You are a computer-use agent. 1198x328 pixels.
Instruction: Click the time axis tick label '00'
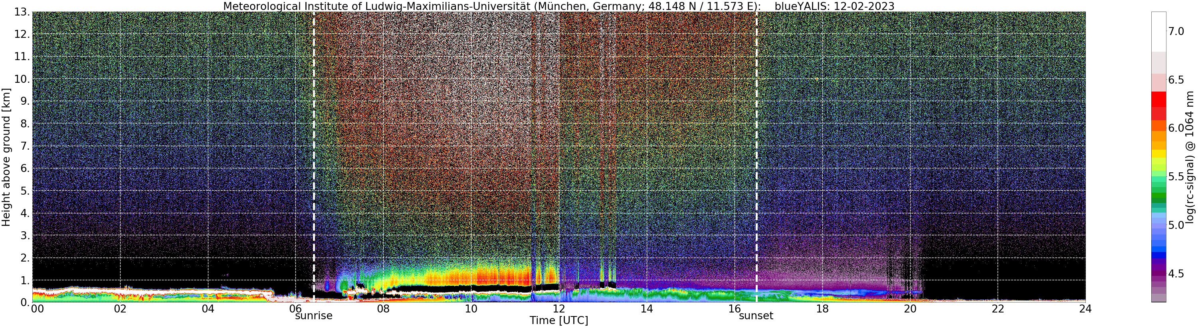tap(37, 309)
